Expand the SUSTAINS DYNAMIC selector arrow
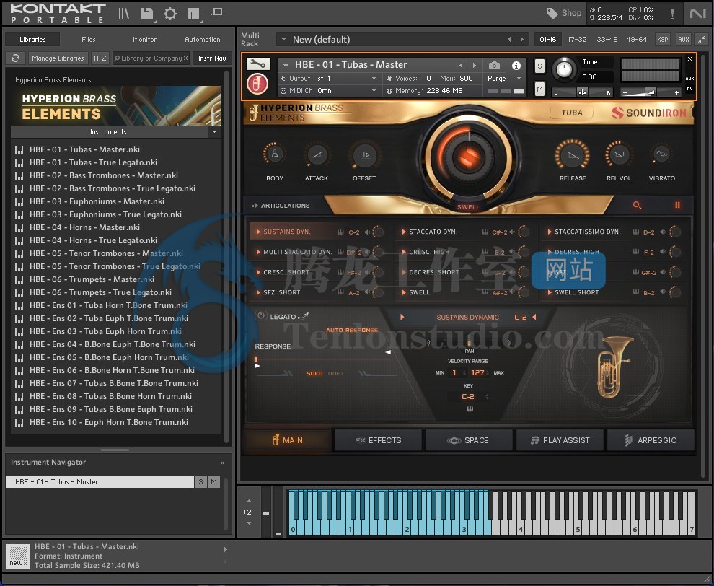714x586 pixels. click(x=402, y=317)
